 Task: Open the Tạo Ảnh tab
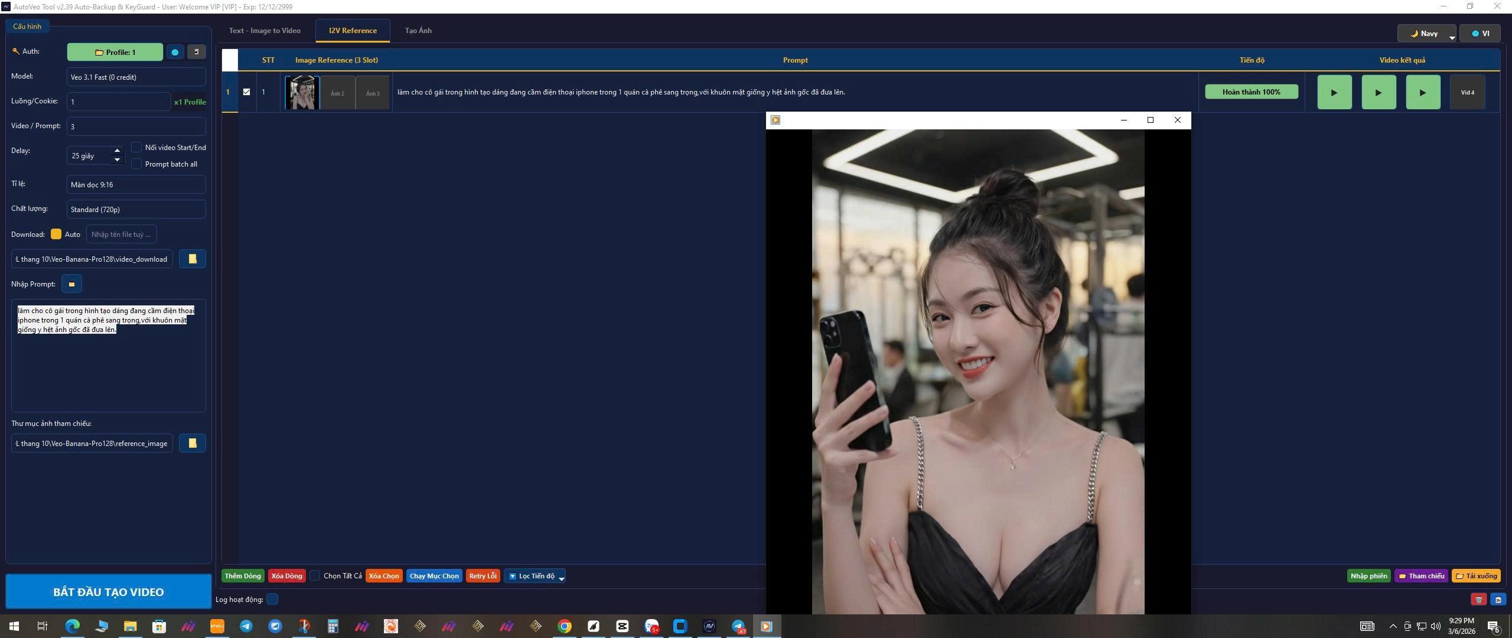[418, 31]
